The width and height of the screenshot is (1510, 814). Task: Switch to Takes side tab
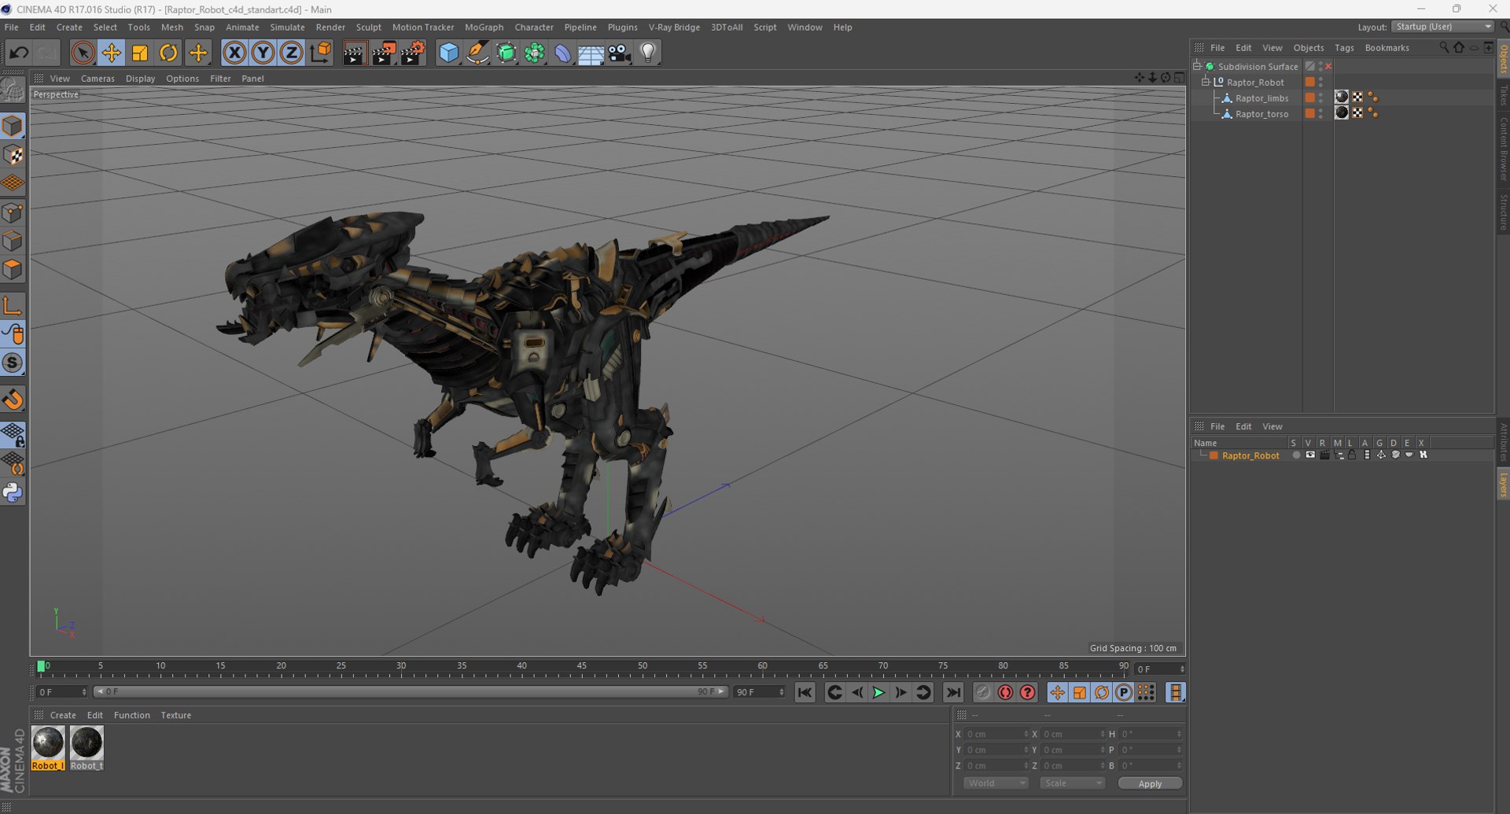click(1503, 95)
